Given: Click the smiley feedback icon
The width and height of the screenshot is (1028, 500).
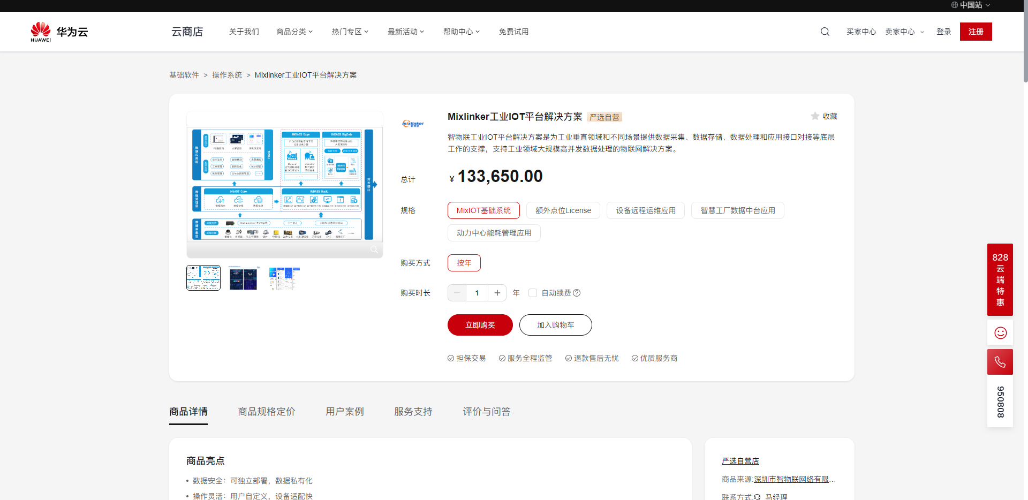Looking at the screenshot, I should point(1000,333).
